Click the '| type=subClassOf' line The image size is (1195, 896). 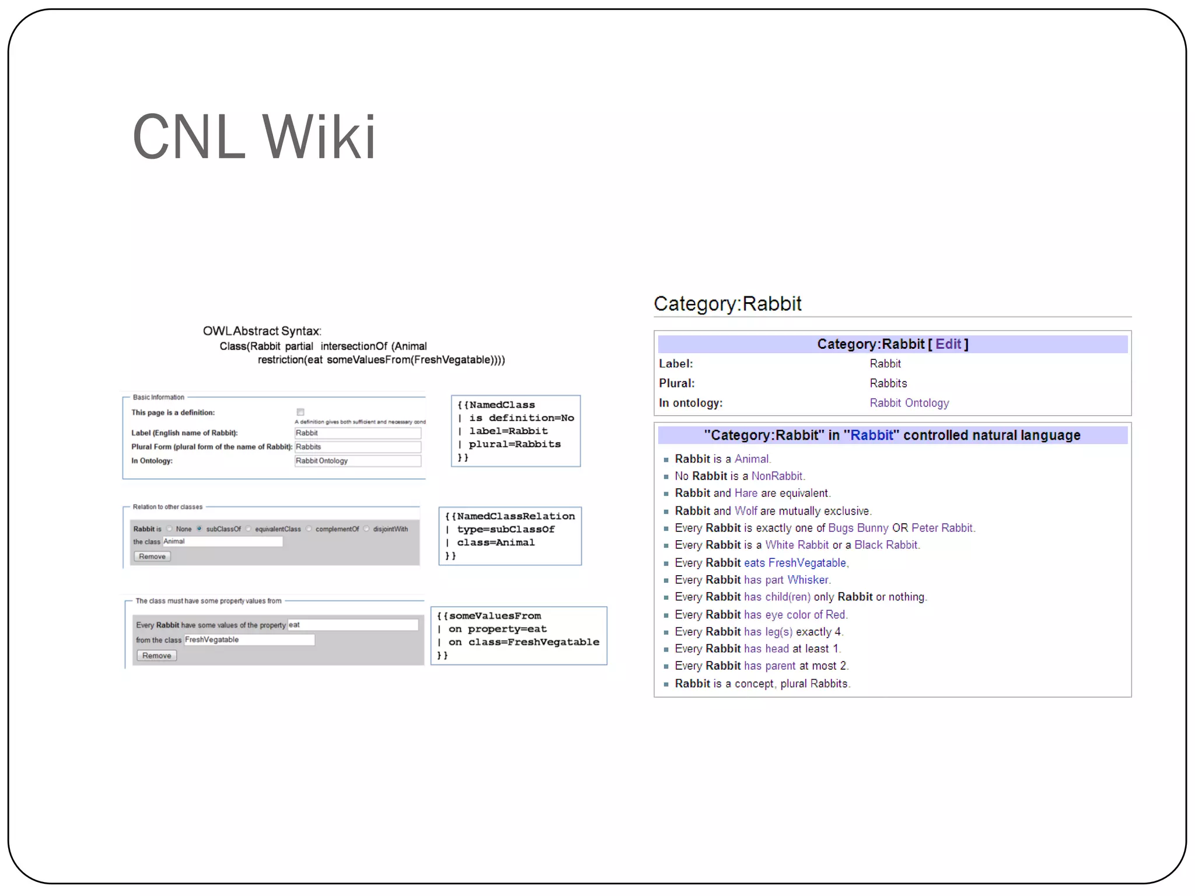(x=499, y=530)
